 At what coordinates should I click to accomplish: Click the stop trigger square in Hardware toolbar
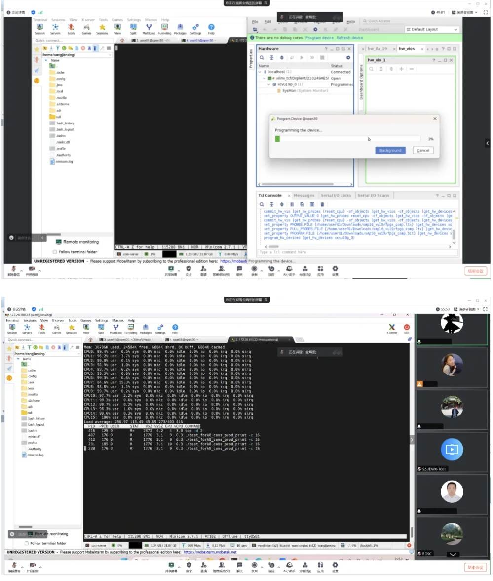point(322,58)
